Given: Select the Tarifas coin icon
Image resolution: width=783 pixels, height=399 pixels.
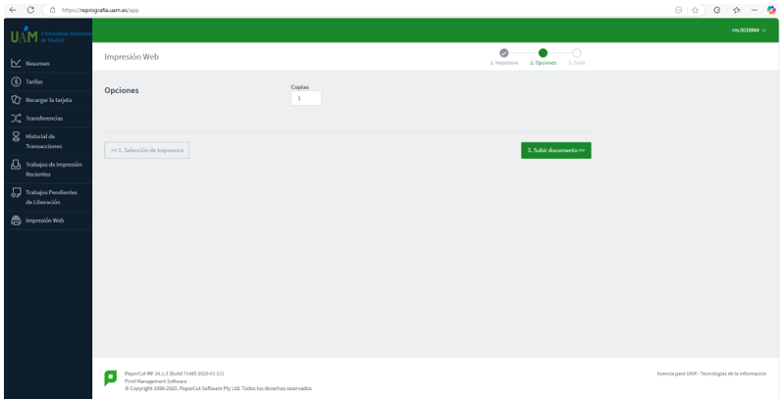Looking at the screenshot, I should [16, 81].
